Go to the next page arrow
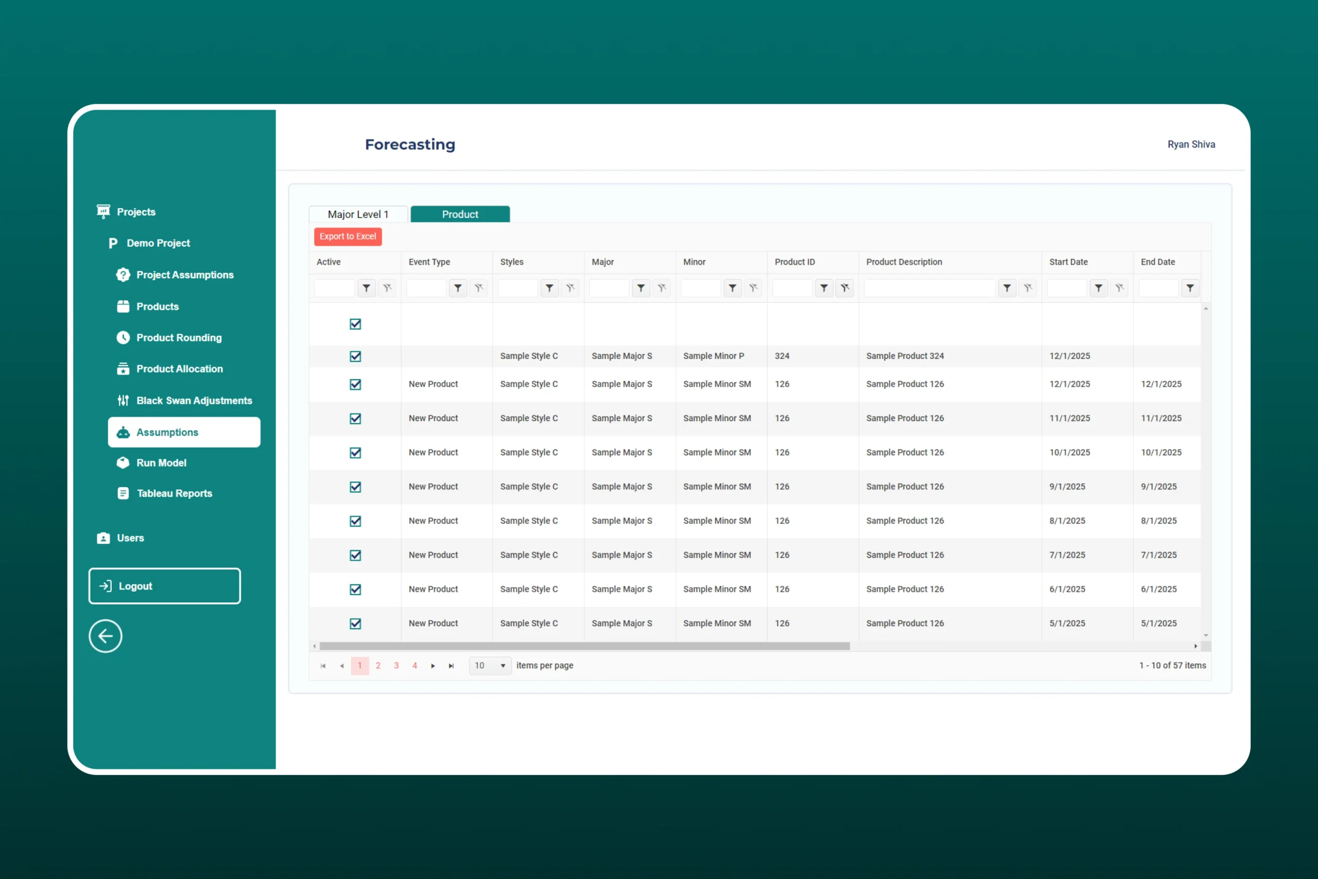 pyautogui.click(x=432, y=666)
